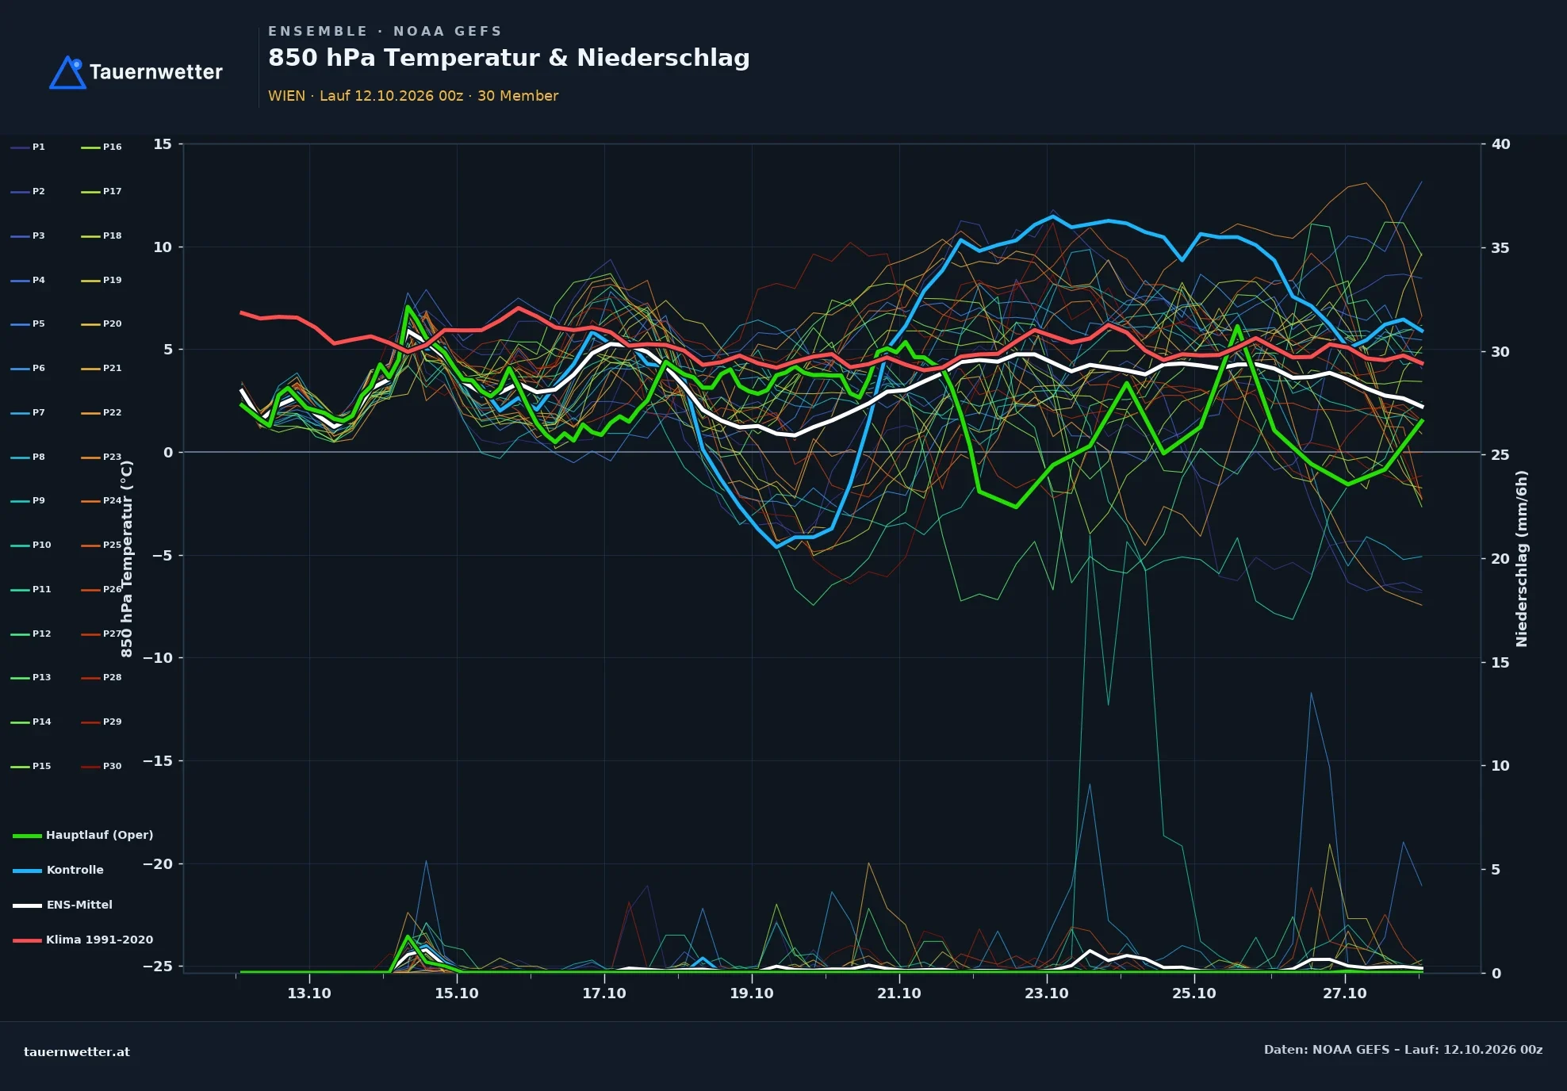Toggle the P5 legend entry

[29, 324]
